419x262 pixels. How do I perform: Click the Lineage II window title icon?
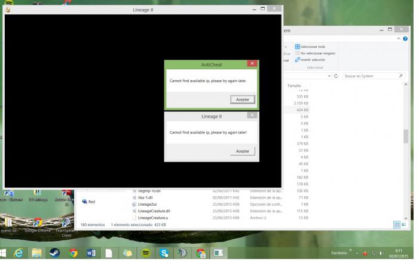coord(8,10)
